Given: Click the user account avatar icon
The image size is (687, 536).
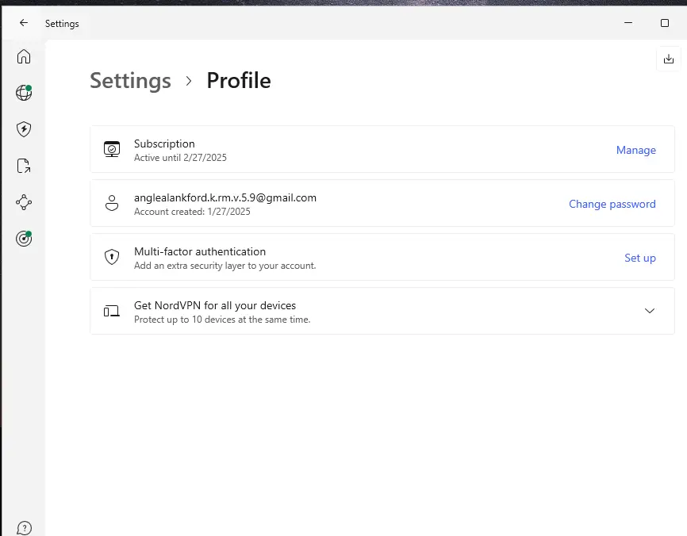Looking at the screenshot, I should tap(112, 203).
